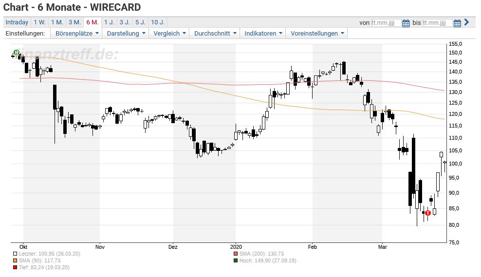The height and width of the screenshot is (277, 481).
Task: Switch to the Intraday tab
Action: (x=17, y=22)
